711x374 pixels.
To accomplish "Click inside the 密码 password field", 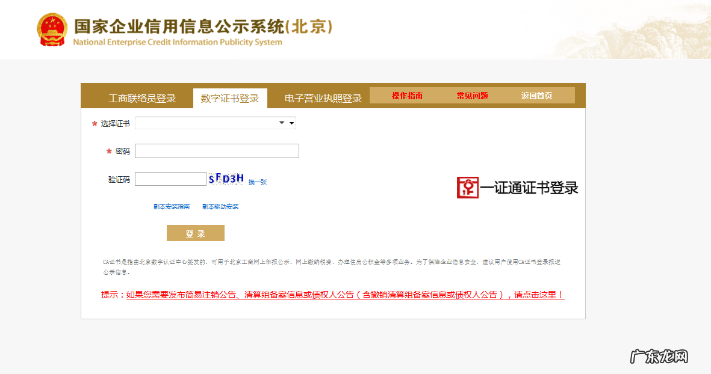I will (217, 151).
